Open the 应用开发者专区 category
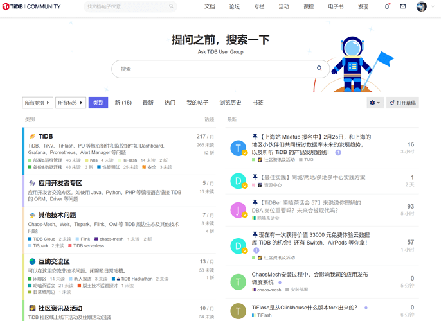This screenshot has height=321, width=441. click(60, 183)
